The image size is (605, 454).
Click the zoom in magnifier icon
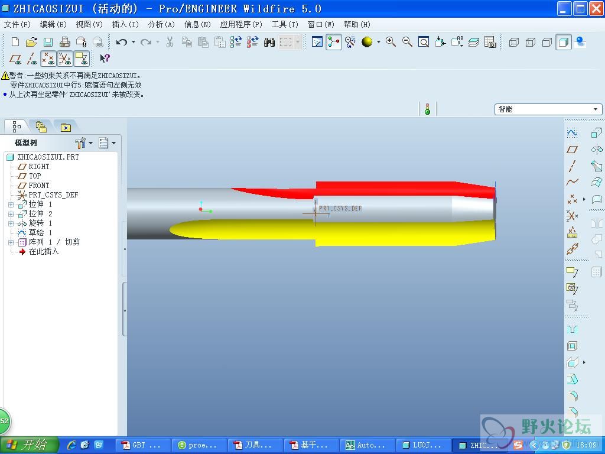point(391,42)
